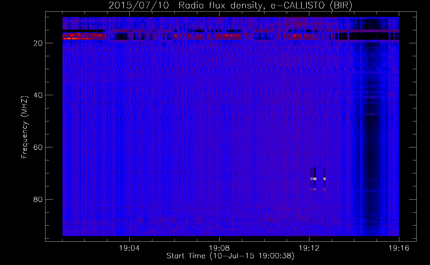This screenshot has height=265, width=430.
Task: Click the '60' frequency tick label
Action: [38, 147]
